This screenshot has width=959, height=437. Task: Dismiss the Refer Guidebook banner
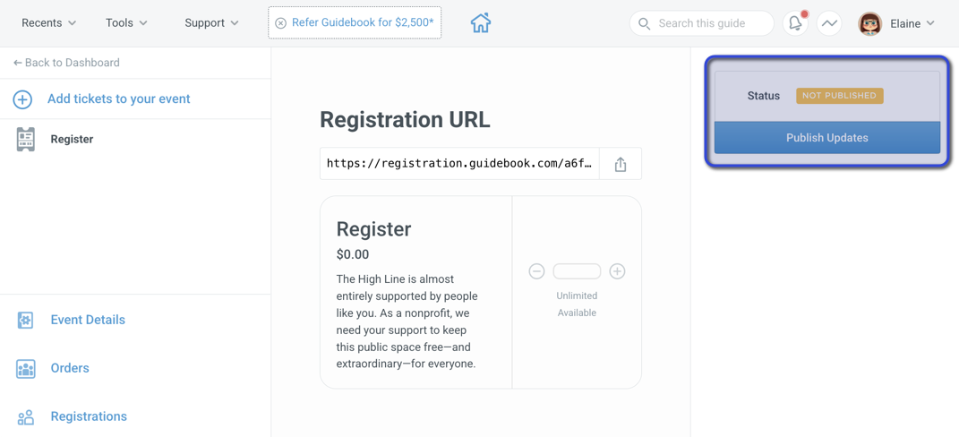[281, 23]
